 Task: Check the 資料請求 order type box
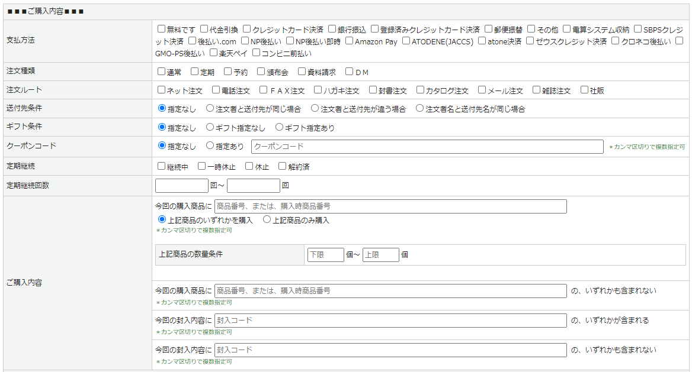click(x=302, y=72)
